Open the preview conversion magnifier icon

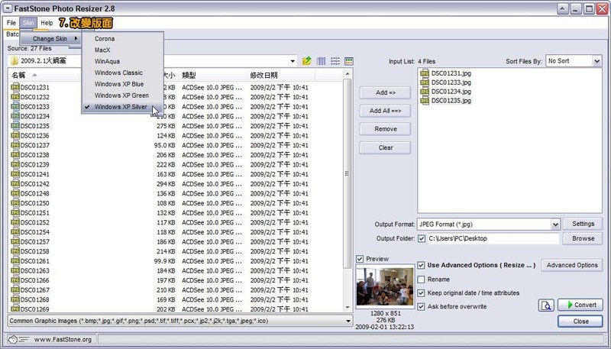point(546,305)
